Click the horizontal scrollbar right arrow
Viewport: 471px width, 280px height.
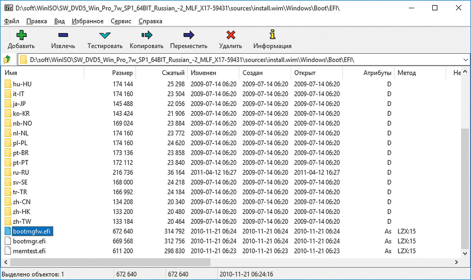click(456, 262)
